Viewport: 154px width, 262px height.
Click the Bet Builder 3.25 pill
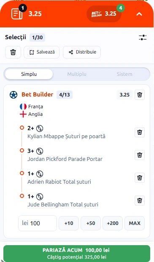(104, 14)
